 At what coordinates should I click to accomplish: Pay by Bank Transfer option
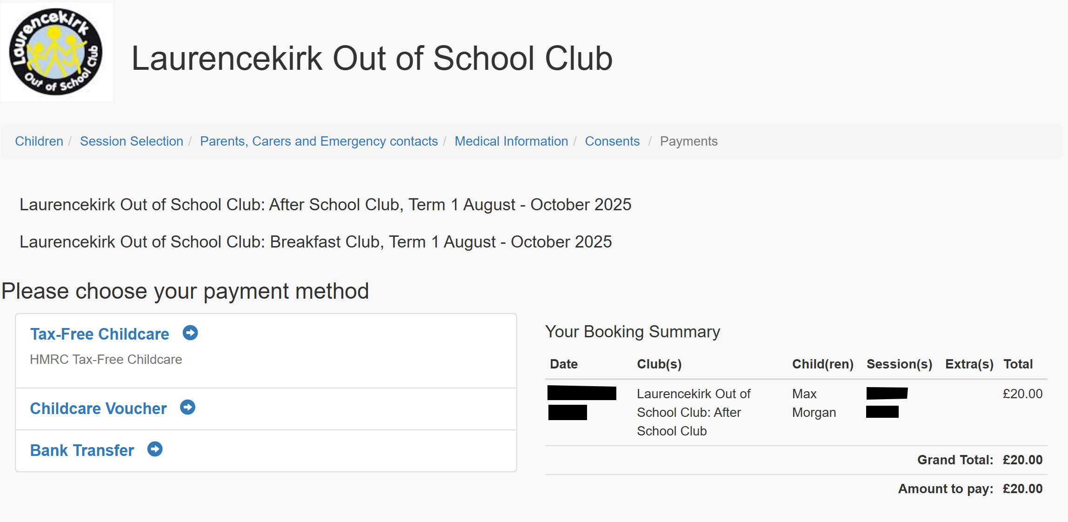click(x=82, y=450)
